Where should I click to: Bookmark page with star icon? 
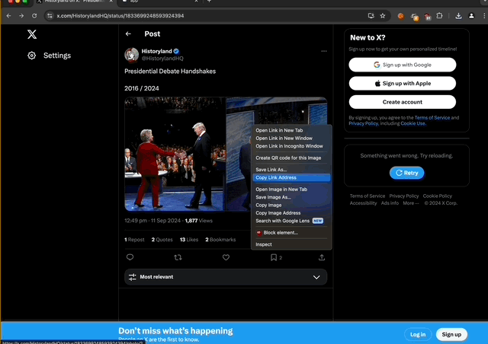(383, 15)
